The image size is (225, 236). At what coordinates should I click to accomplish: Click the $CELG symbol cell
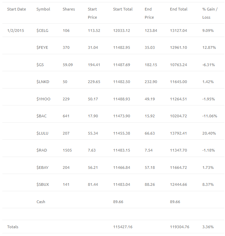click(42, 31)
